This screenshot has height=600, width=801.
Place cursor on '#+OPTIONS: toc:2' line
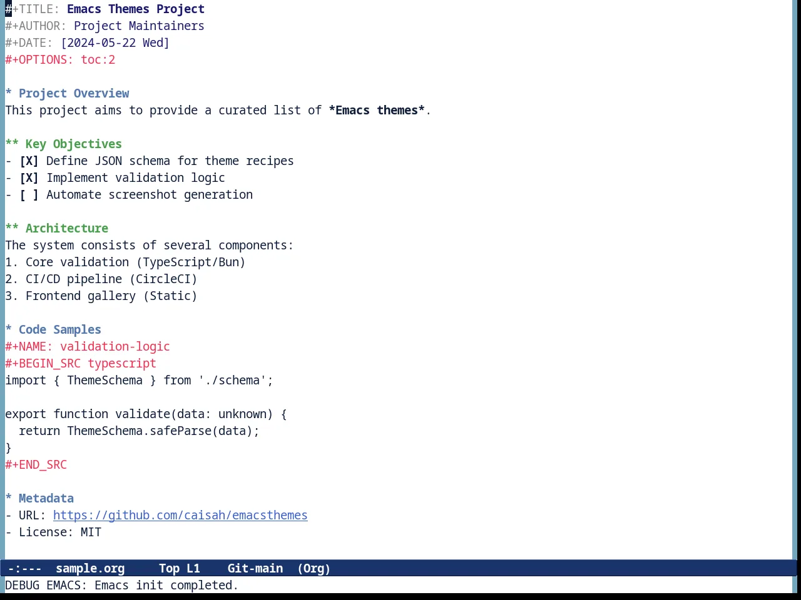click(x=60, y=59)
